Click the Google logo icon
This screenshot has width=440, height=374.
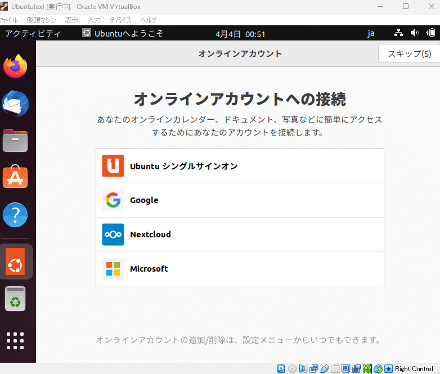click(113, 200)
